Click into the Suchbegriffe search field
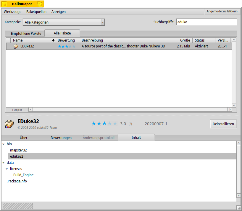 tap(206, 22)
